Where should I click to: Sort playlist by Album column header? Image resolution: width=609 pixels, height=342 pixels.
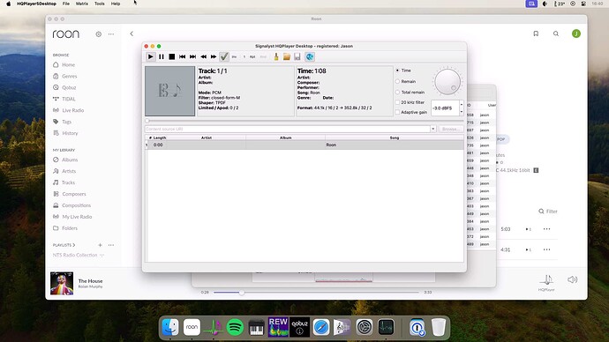pos(285,138)
